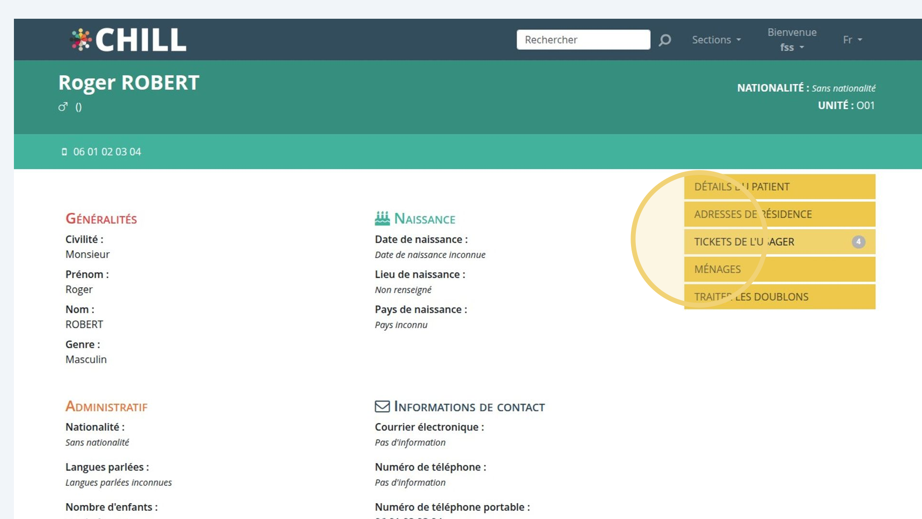Click 'Langues parlées inconnues' value
The height and width of the screenshot is (519, 922).
point(119,482)
